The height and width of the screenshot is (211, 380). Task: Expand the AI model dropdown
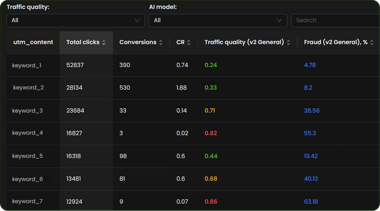218,20
